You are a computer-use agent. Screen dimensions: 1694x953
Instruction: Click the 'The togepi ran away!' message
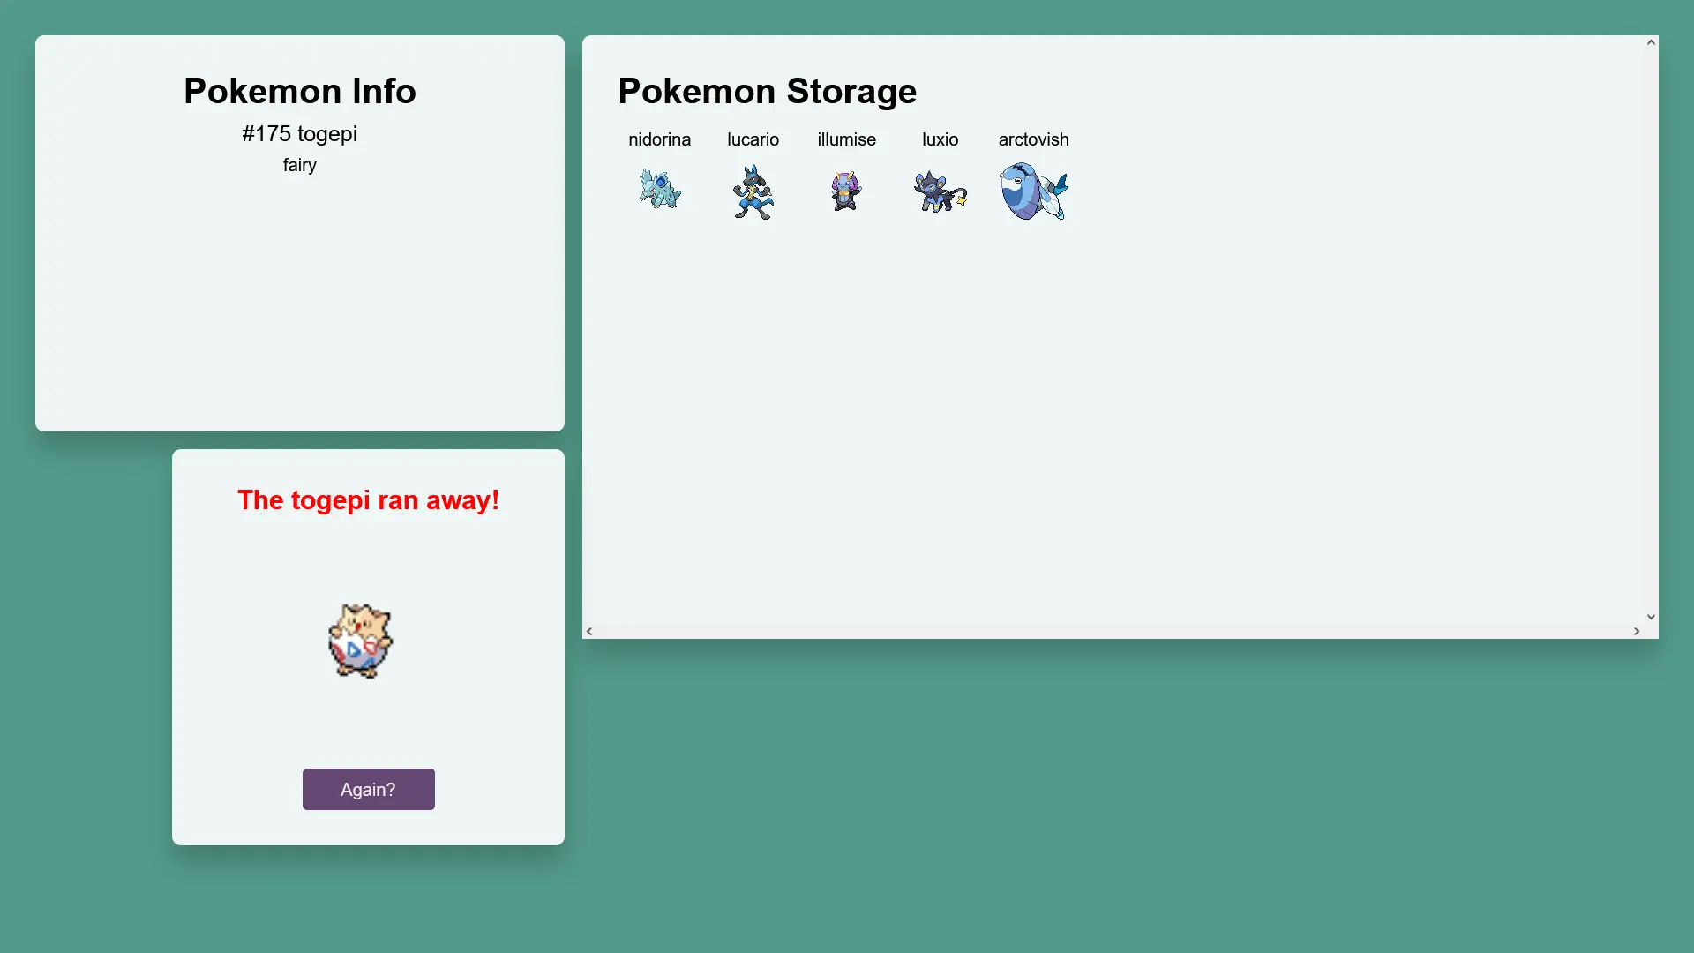point(369,500)
